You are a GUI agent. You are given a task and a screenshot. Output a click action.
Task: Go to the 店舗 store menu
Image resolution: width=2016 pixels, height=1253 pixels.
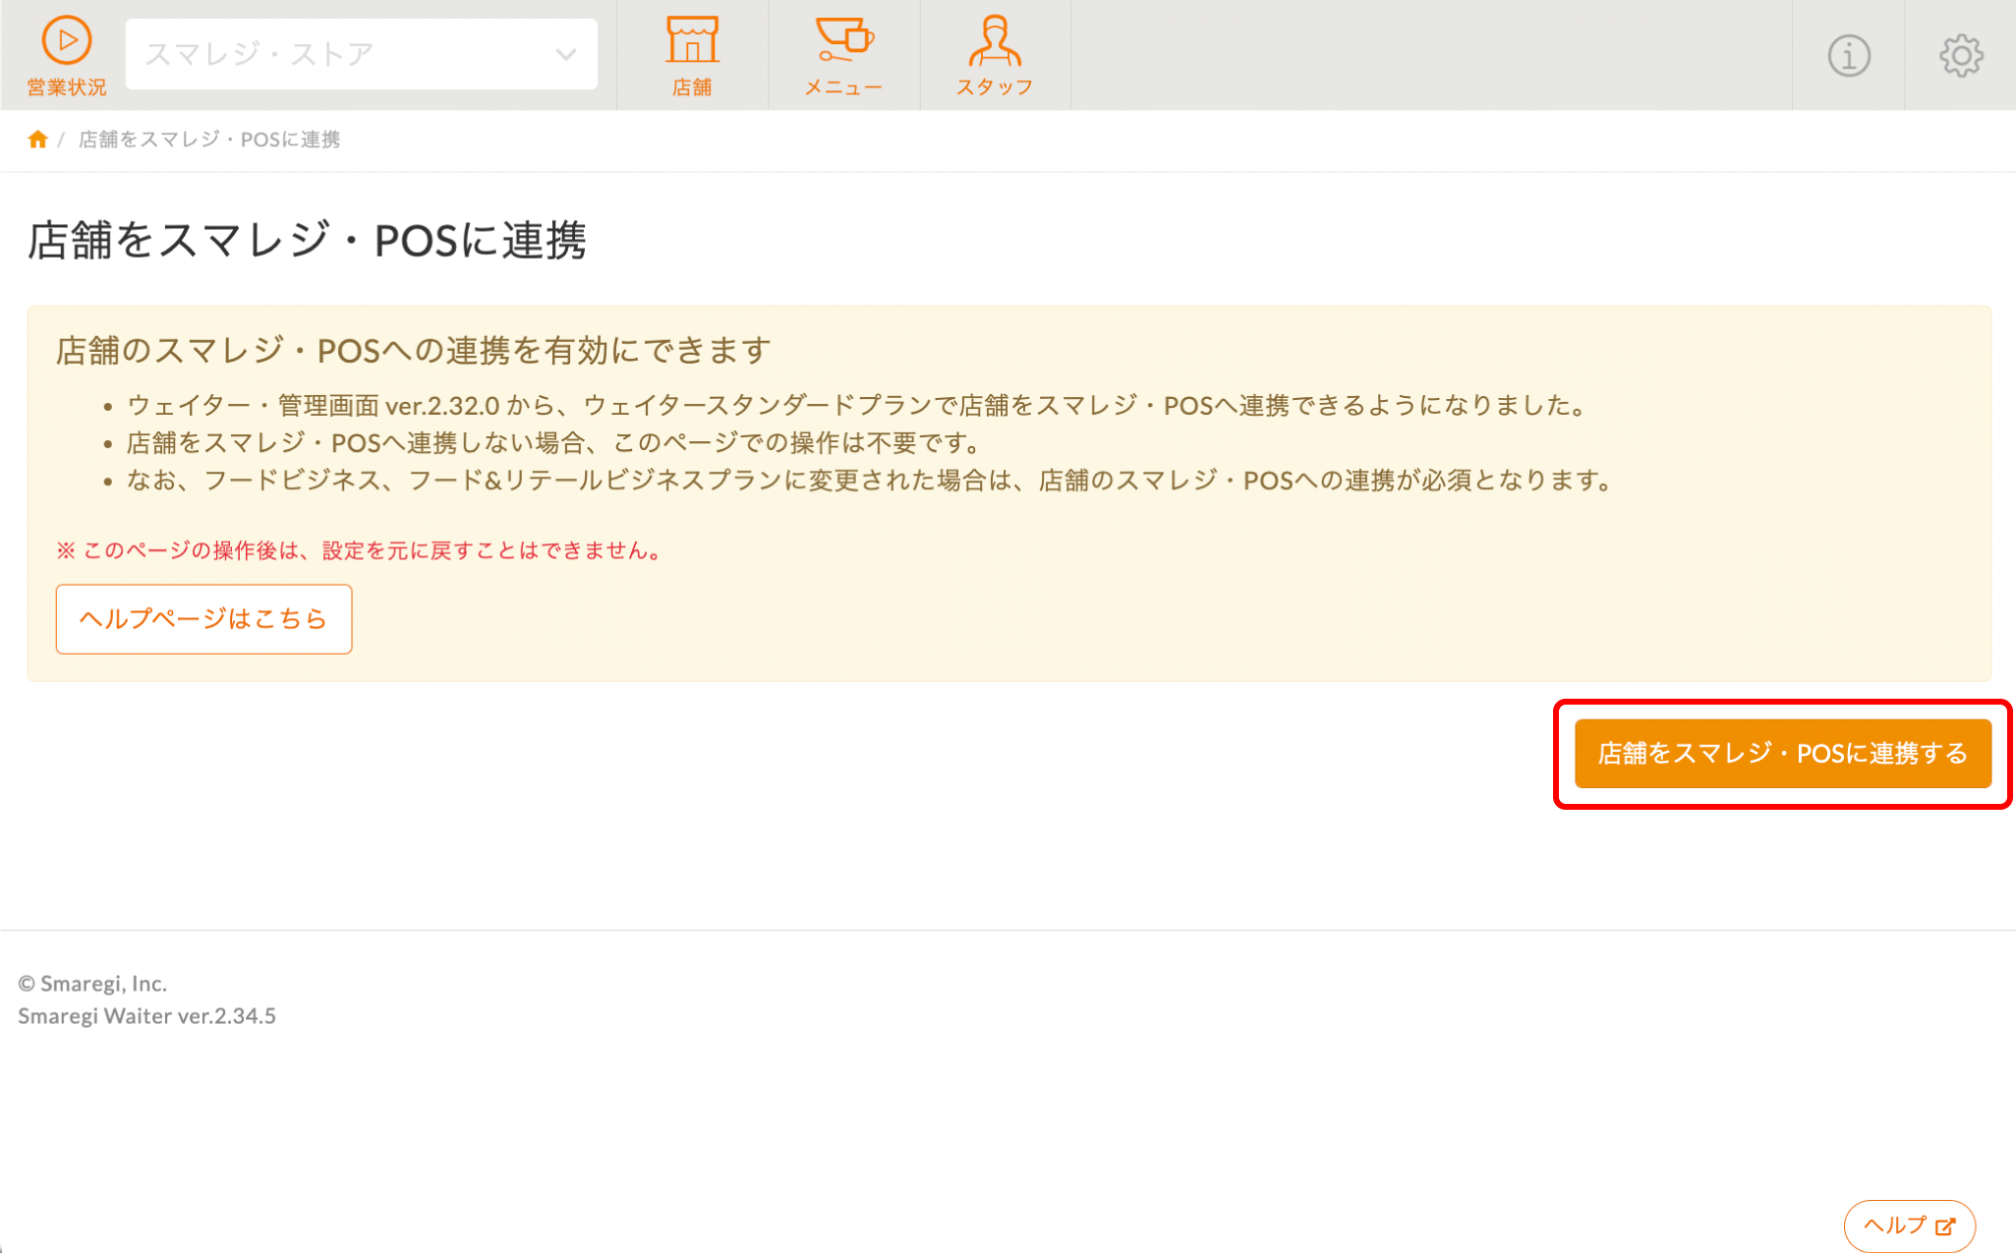click(x=692, y=56)
